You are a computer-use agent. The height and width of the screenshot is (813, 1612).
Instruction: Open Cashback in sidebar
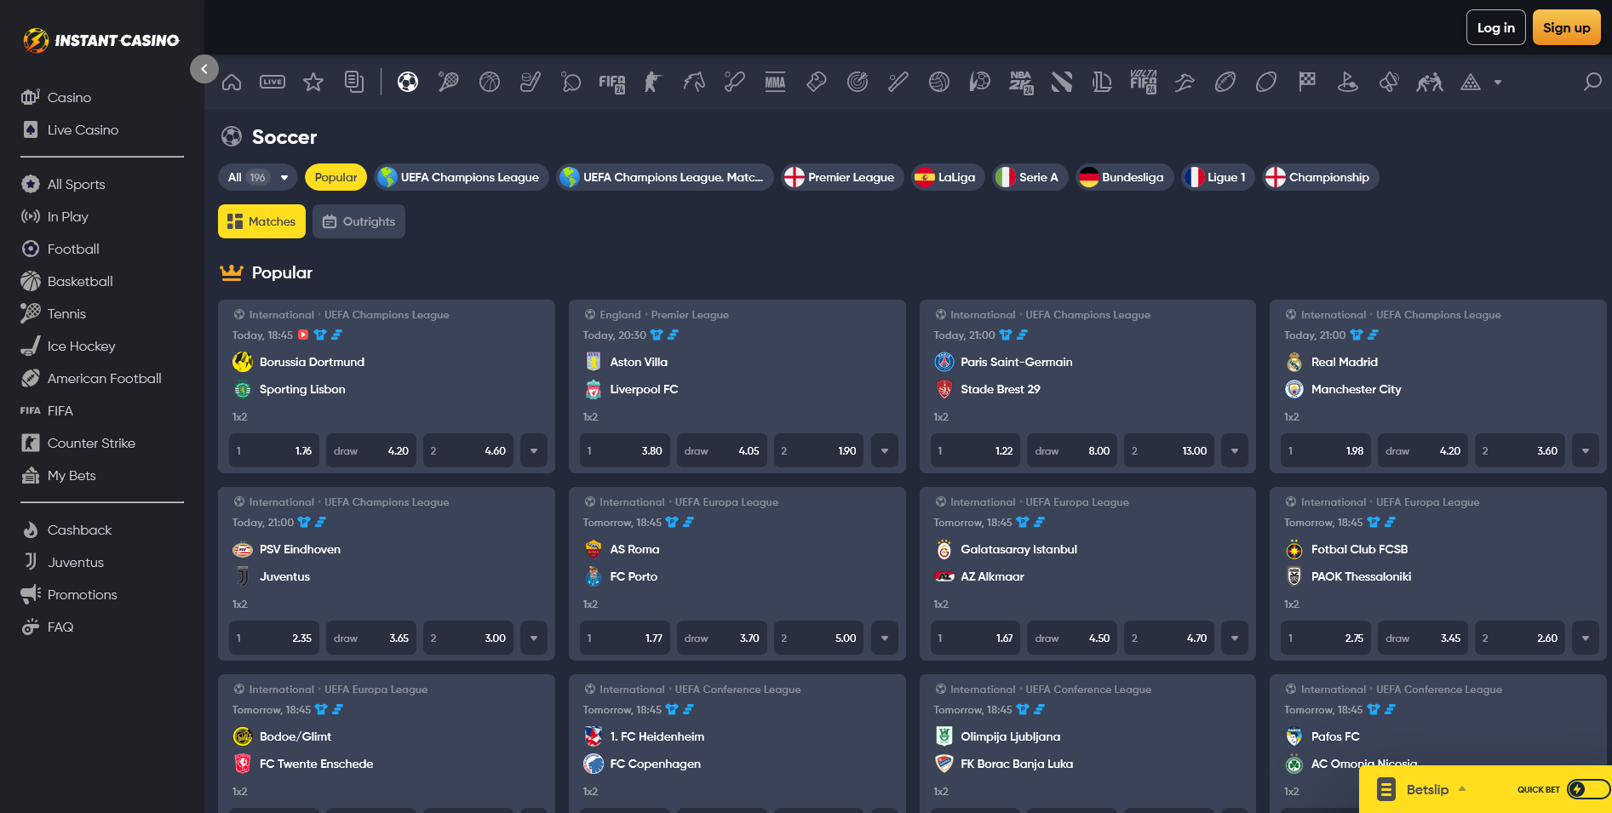point(67,530)
